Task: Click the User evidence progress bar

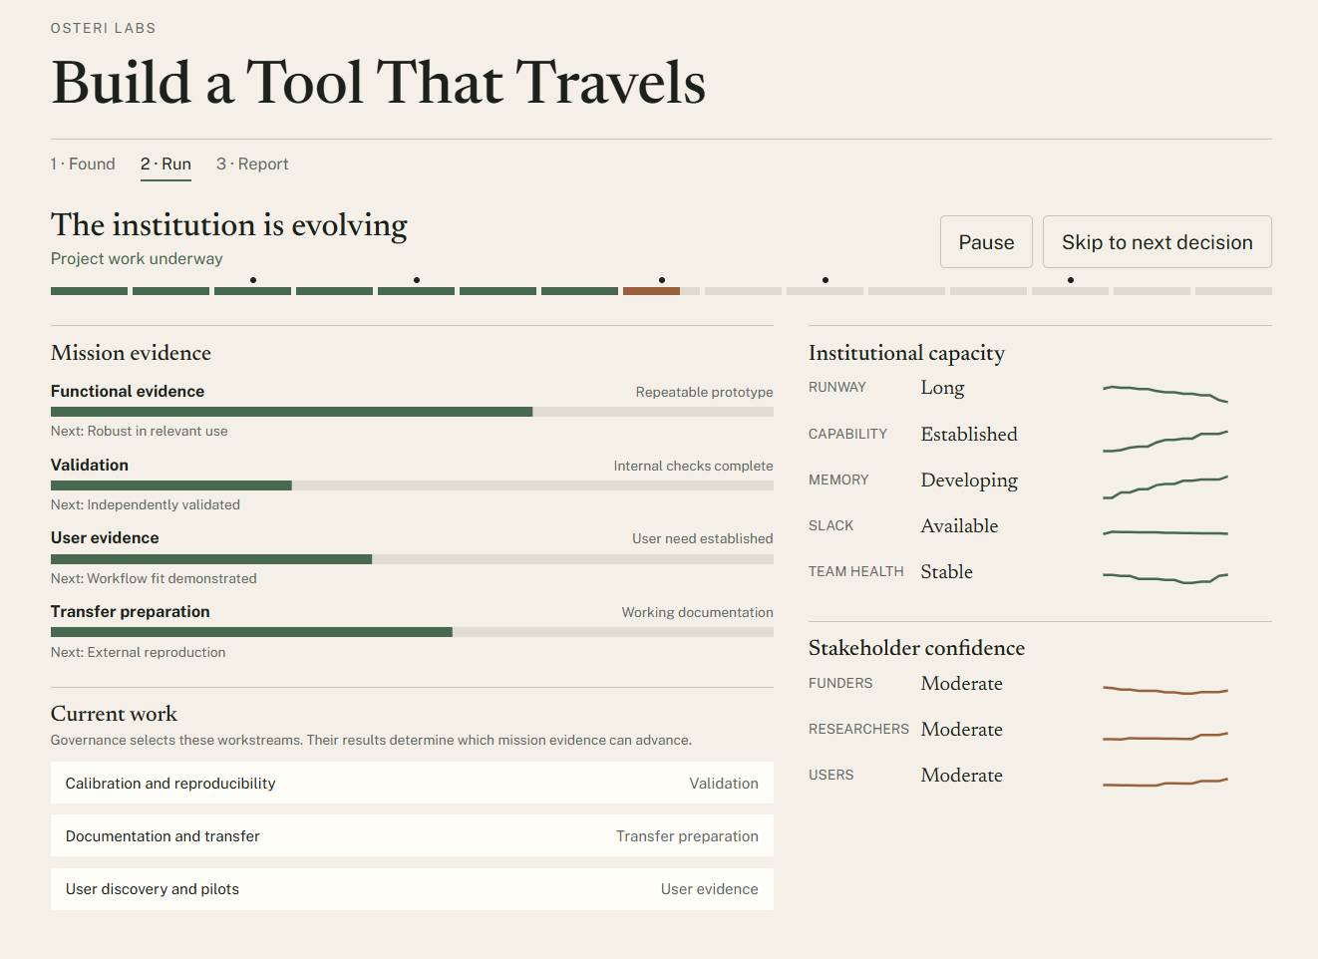Action: click(x=412, y=559)
